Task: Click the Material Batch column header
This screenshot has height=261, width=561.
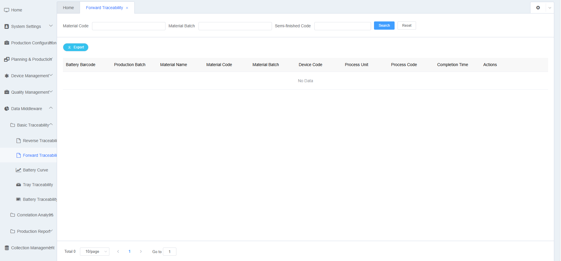Action: click(x=266, y=65)
